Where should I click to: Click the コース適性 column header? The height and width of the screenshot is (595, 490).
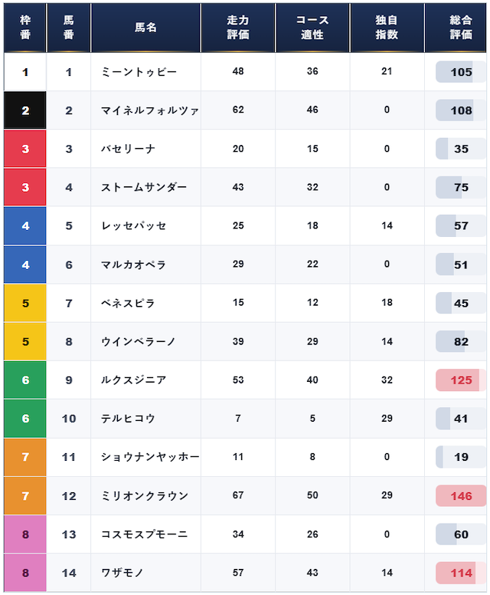312,28
